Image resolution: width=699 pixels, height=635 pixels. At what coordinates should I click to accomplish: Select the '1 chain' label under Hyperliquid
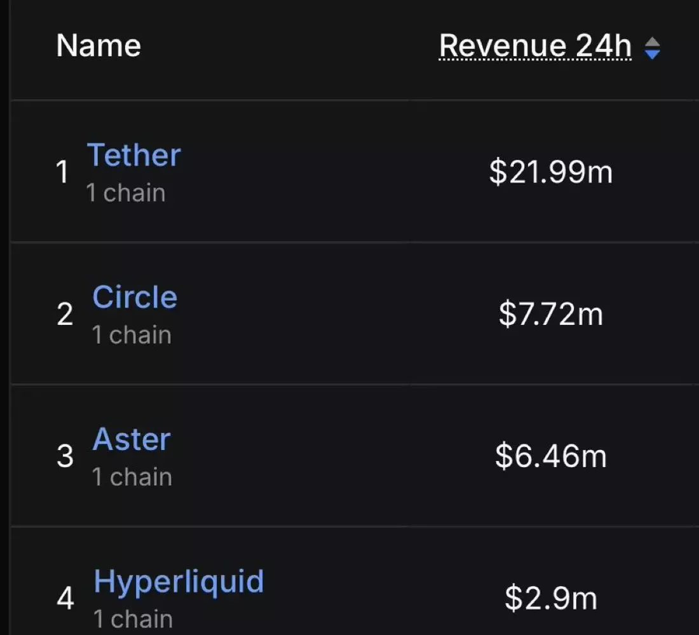(x=133, y=619)
